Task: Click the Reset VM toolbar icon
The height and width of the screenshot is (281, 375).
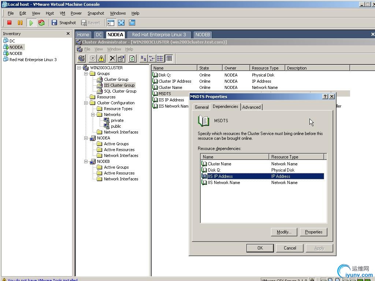Action: tap(41, 23)
